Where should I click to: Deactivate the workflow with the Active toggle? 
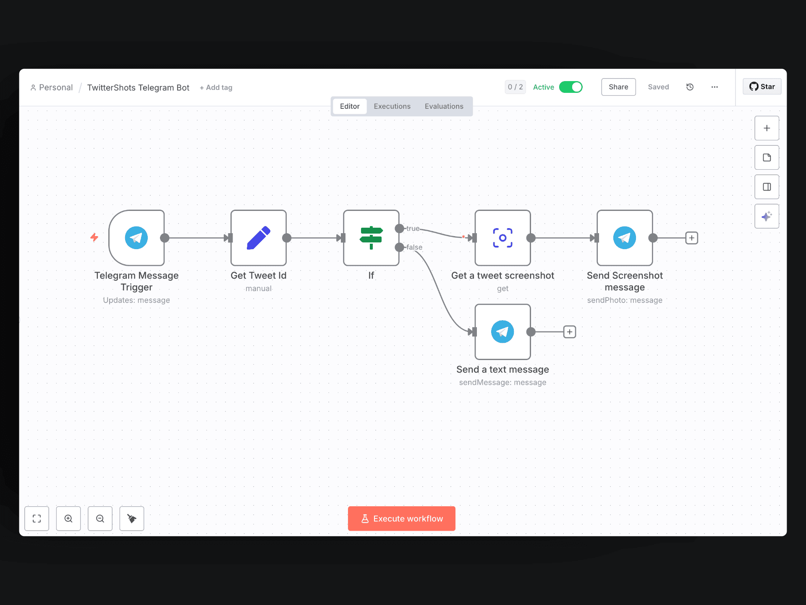click(570, 87)
